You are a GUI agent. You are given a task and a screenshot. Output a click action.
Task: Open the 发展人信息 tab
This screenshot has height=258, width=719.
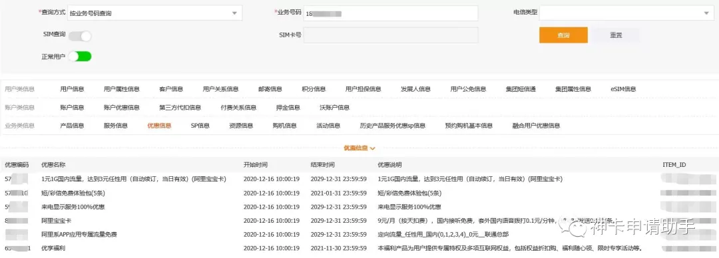pyautogui.click(x=415, y=89)
